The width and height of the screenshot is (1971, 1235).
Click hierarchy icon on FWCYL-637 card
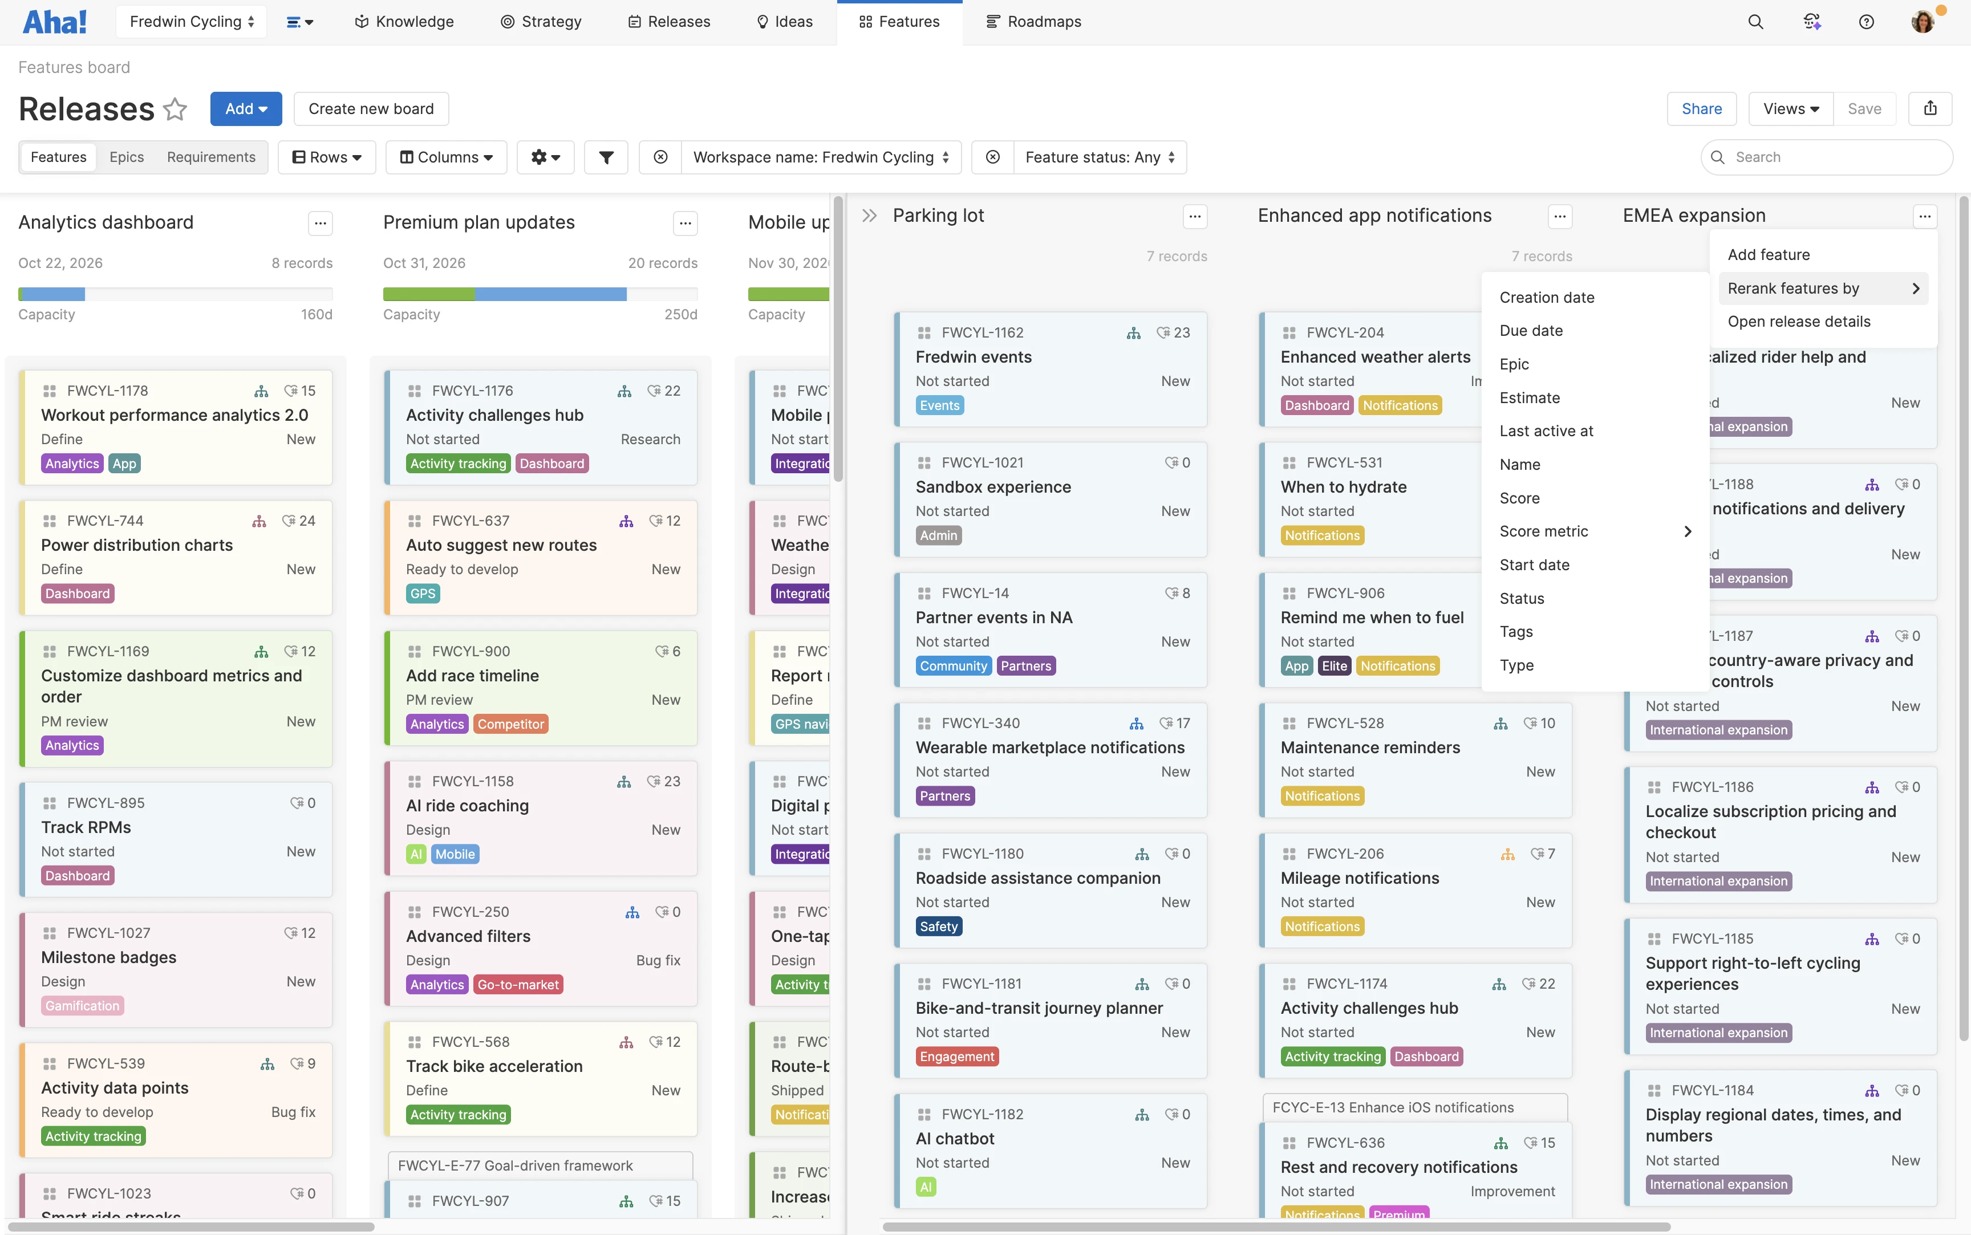click(627, 521)
